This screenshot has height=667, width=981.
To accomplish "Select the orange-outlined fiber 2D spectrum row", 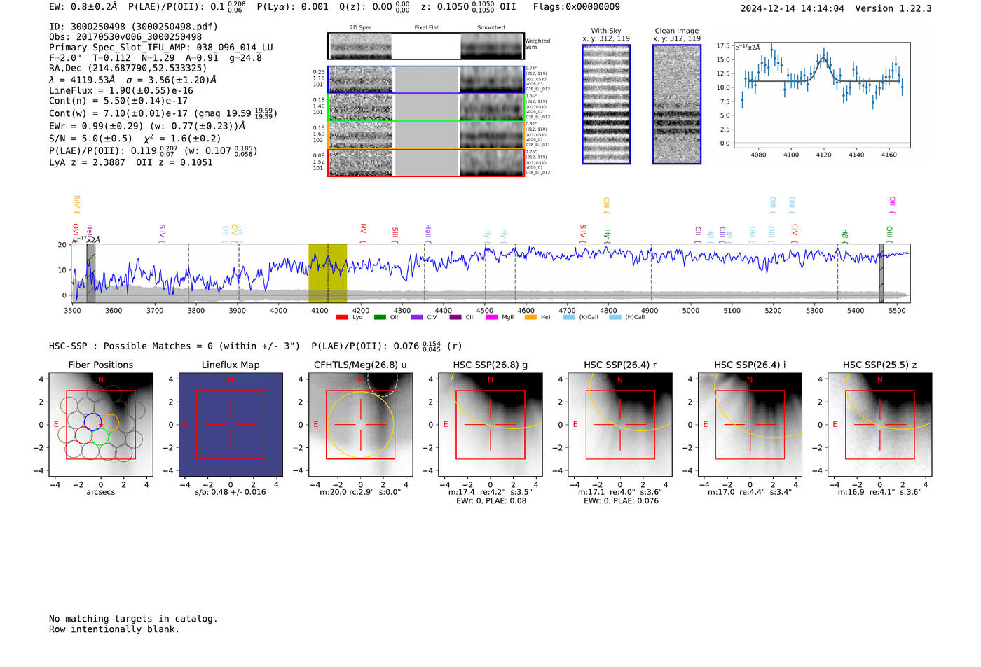I will click(x=425, y=135).
